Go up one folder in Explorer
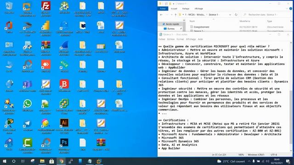Screen dimensions: 294x165 coord(175,15)
